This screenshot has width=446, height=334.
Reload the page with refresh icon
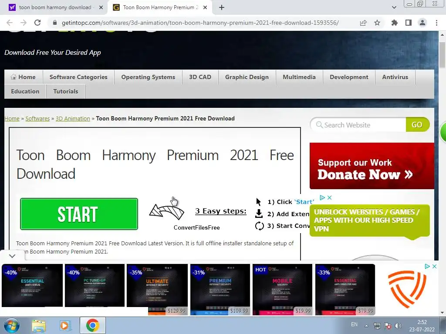[37, 23]
